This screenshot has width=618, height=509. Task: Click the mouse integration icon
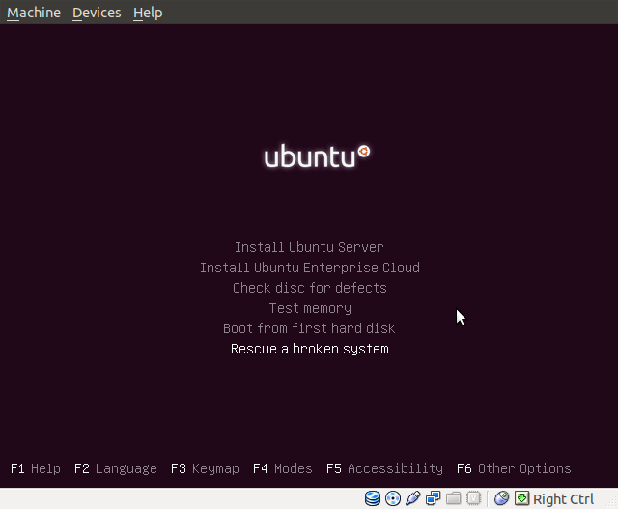click(502, 498)
